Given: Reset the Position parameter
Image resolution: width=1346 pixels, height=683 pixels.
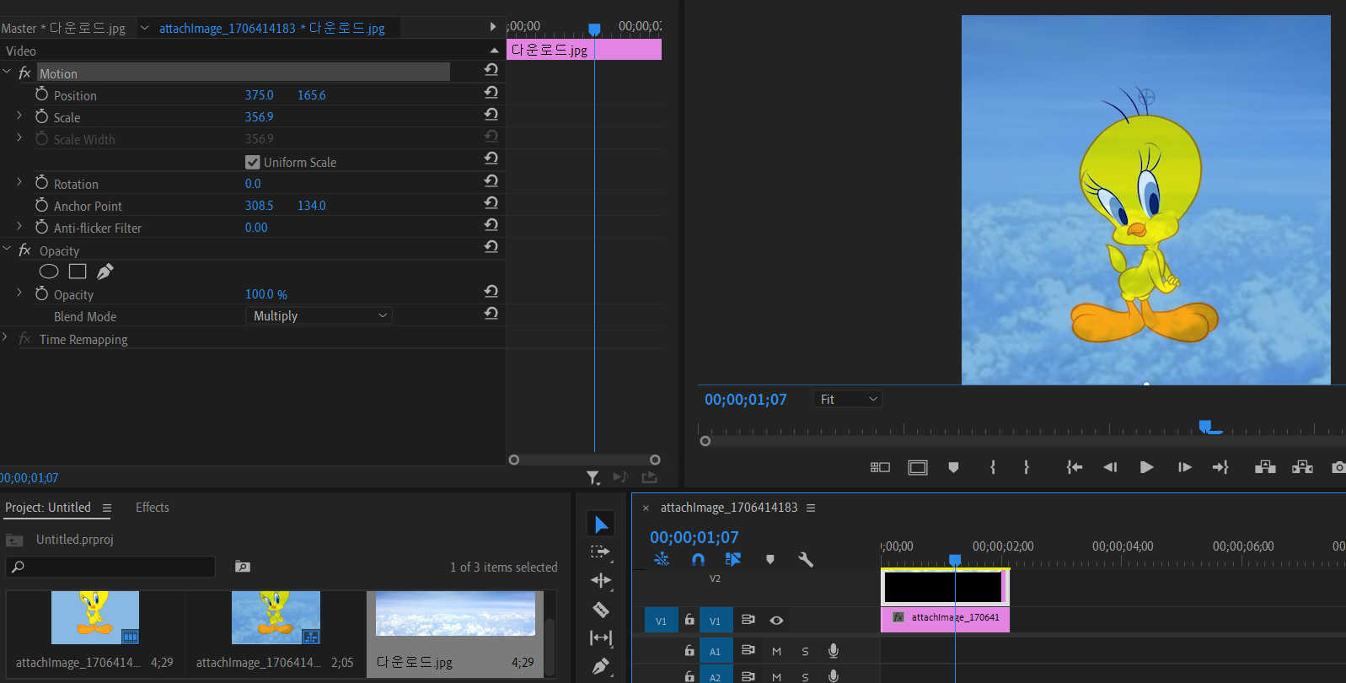Looking at the screenshot, I should tap(491, 92).
